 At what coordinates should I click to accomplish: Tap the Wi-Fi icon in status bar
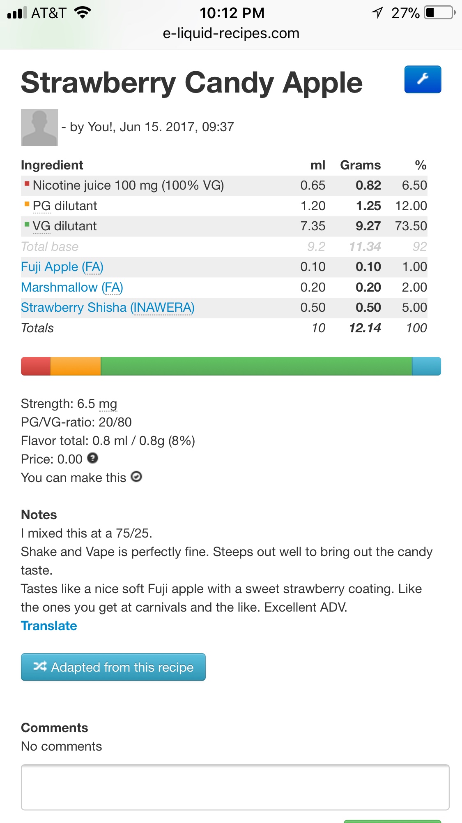click(83, 13)
